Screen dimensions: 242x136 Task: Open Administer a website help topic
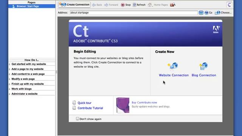click(25, 94)
